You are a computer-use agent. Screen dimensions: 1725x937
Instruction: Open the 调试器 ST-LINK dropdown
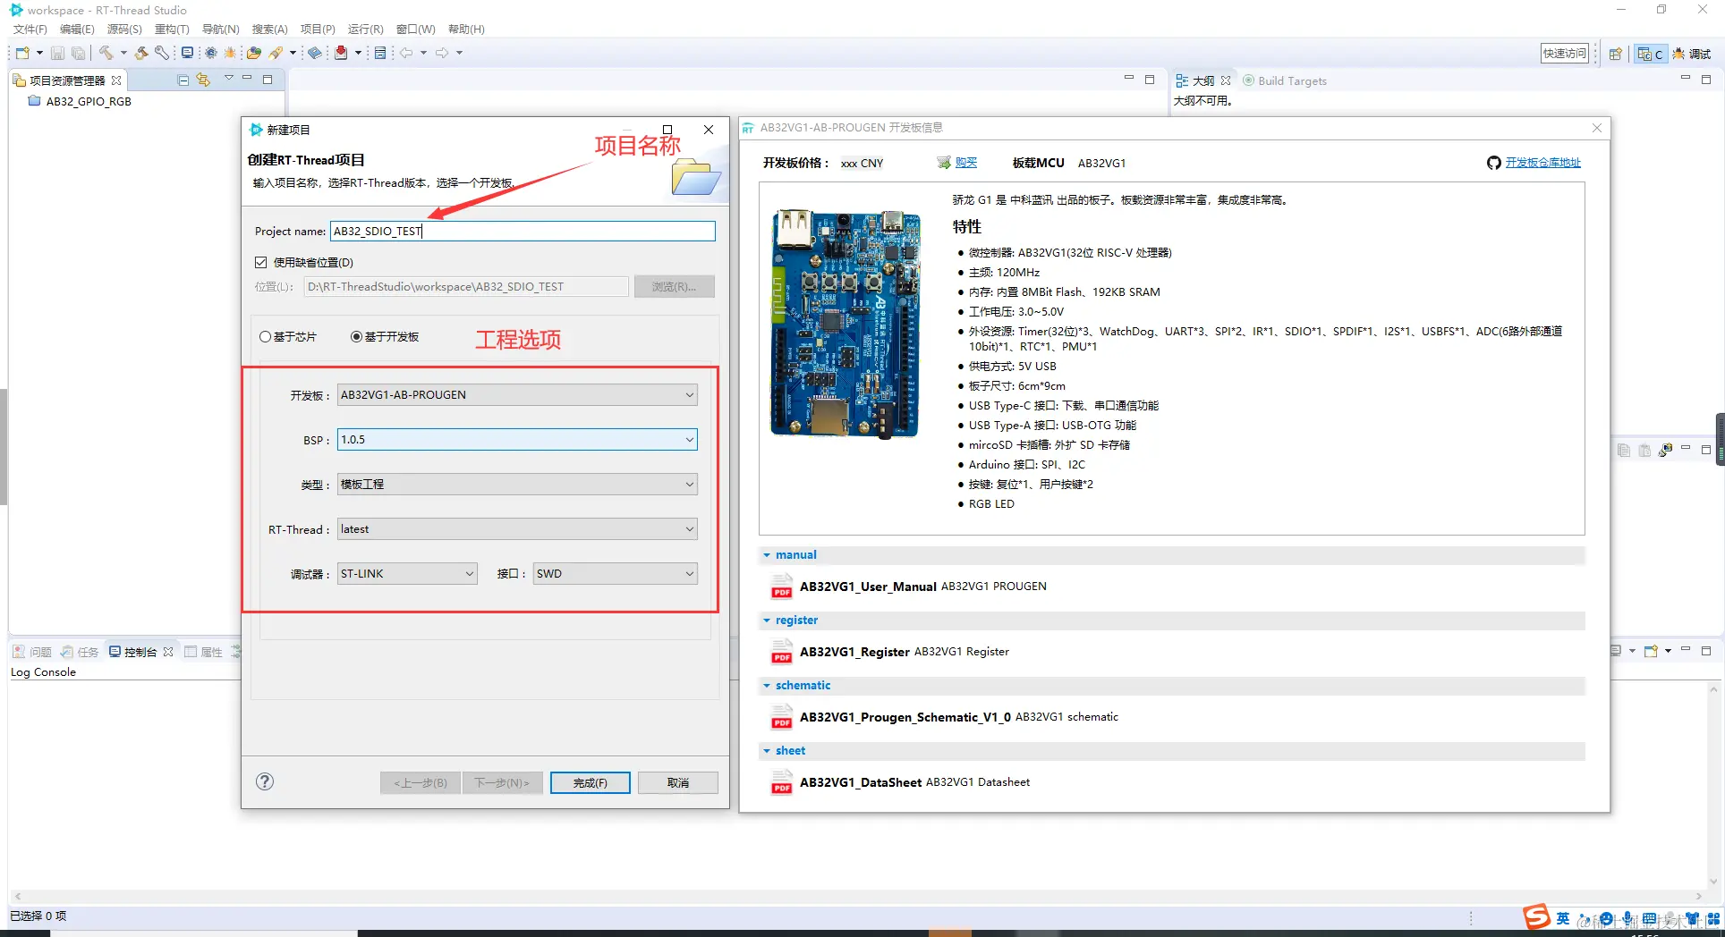[x=407, y=574]
